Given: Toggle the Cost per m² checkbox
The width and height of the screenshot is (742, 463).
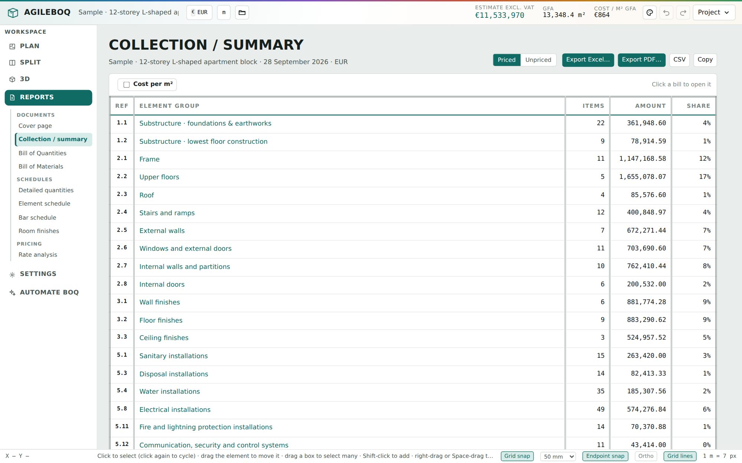Looking at the screenshot, I should [x=127, y=84].
